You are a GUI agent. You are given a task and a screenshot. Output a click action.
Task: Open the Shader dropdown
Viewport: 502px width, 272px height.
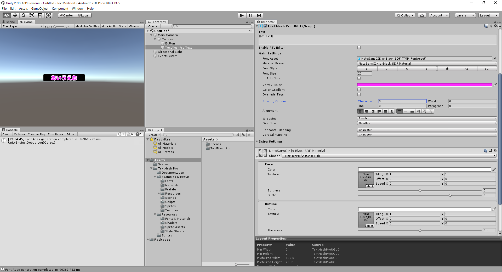tap(389, 156)
